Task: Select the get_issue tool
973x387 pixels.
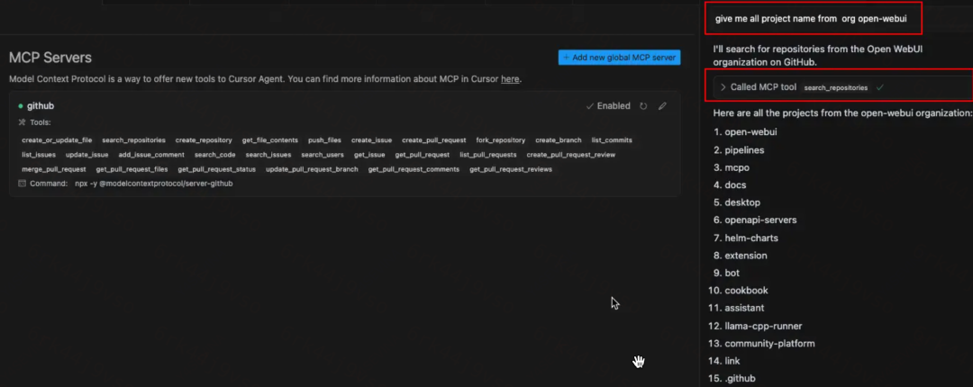Action: [369, 155]
